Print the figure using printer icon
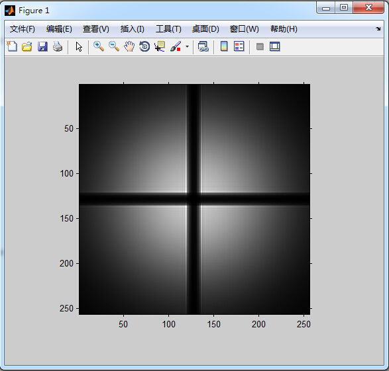 coord(58,46)
